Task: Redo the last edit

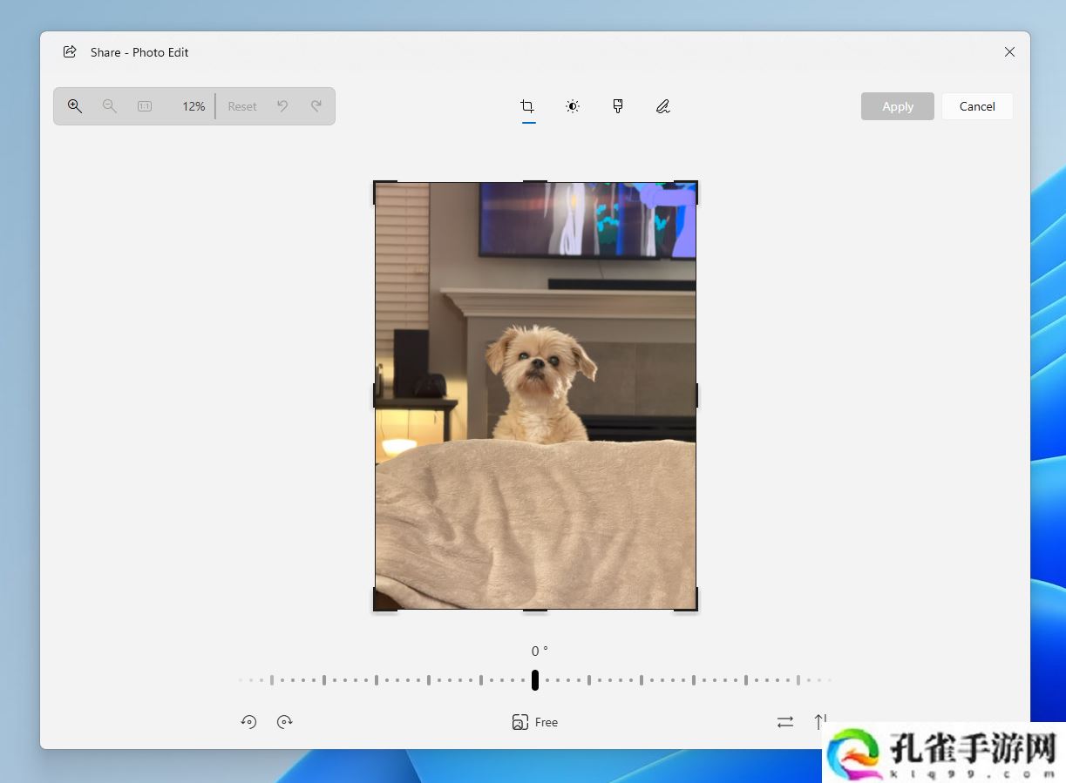Action: tap(316, 106)
